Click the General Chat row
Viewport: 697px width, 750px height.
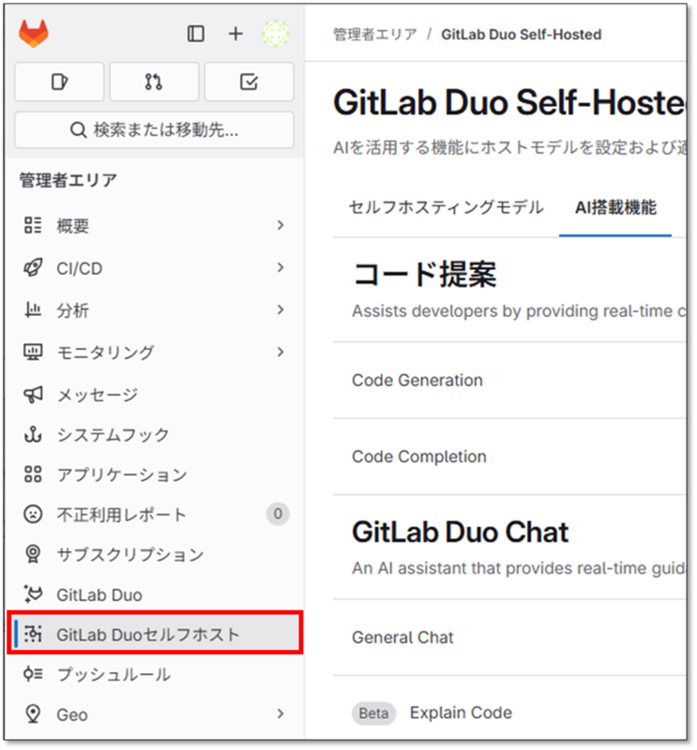coord(509,637)
